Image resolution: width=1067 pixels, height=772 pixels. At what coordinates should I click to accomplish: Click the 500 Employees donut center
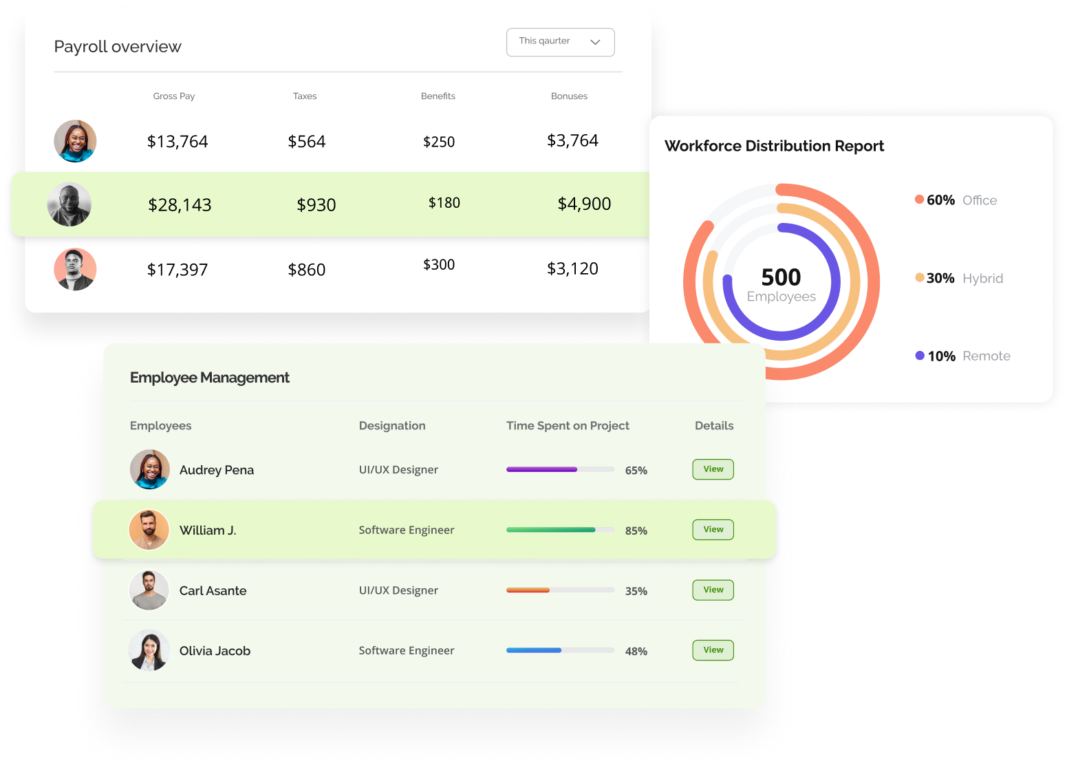(x=782, y=284)
